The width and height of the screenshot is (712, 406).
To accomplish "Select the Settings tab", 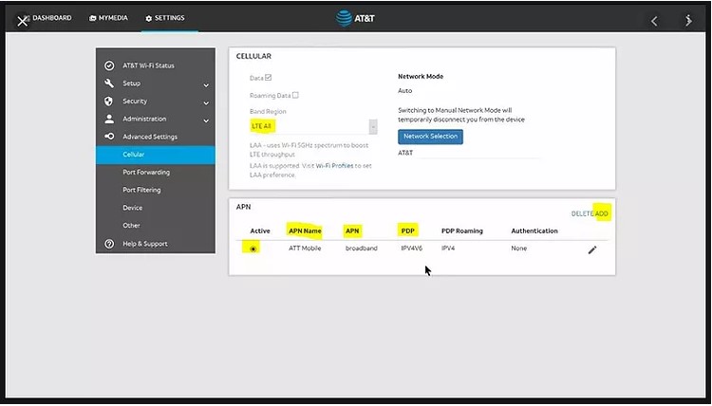I will click(x=165, y=18).
